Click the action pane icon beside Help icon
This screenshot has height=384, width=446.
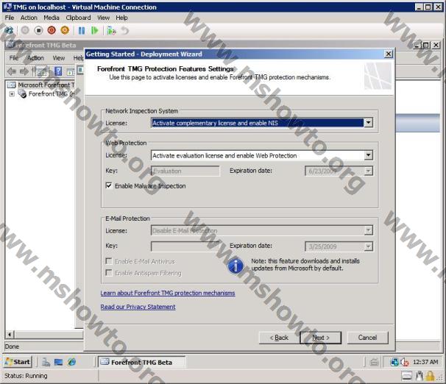pos(70,71)
